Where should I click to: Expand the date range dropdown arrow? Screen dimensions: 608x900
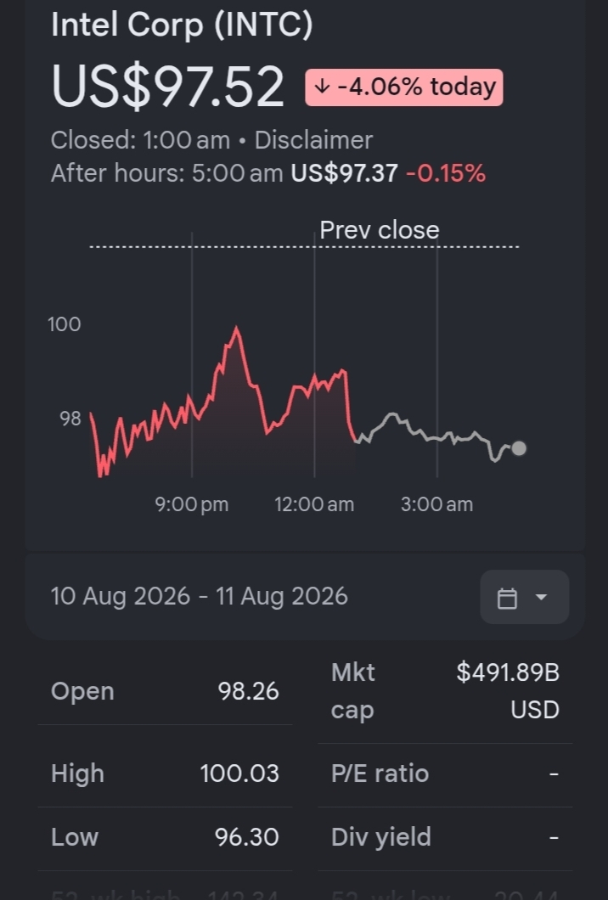coord(541,597)
